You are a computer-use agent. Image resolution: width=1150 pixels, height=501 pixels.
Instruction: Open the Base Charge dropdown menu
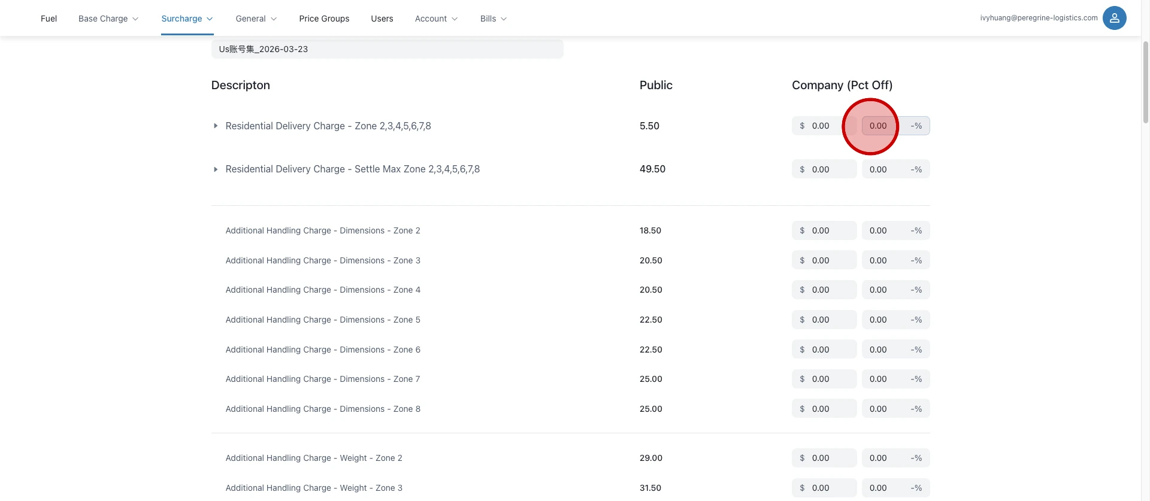(108, 19)
